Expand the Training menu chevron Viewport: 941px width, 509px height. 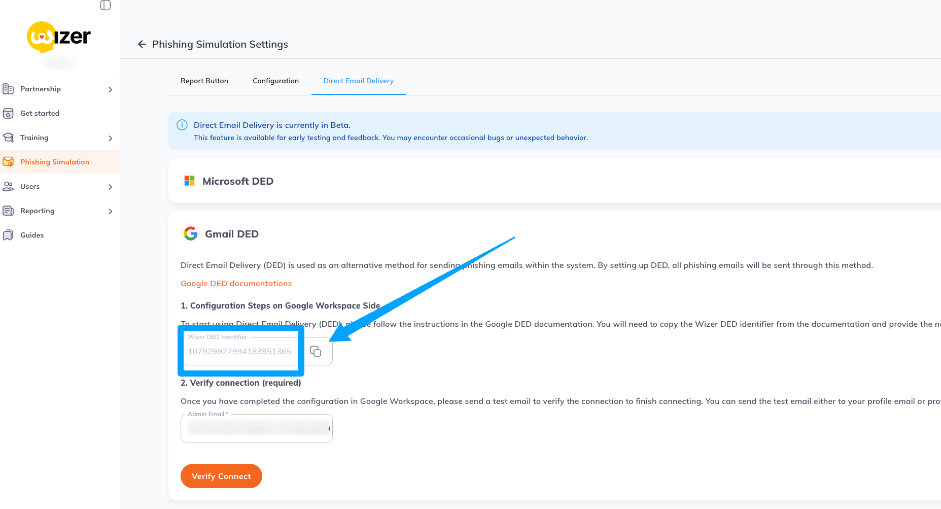pyautogui.click(x=110, y=138)
